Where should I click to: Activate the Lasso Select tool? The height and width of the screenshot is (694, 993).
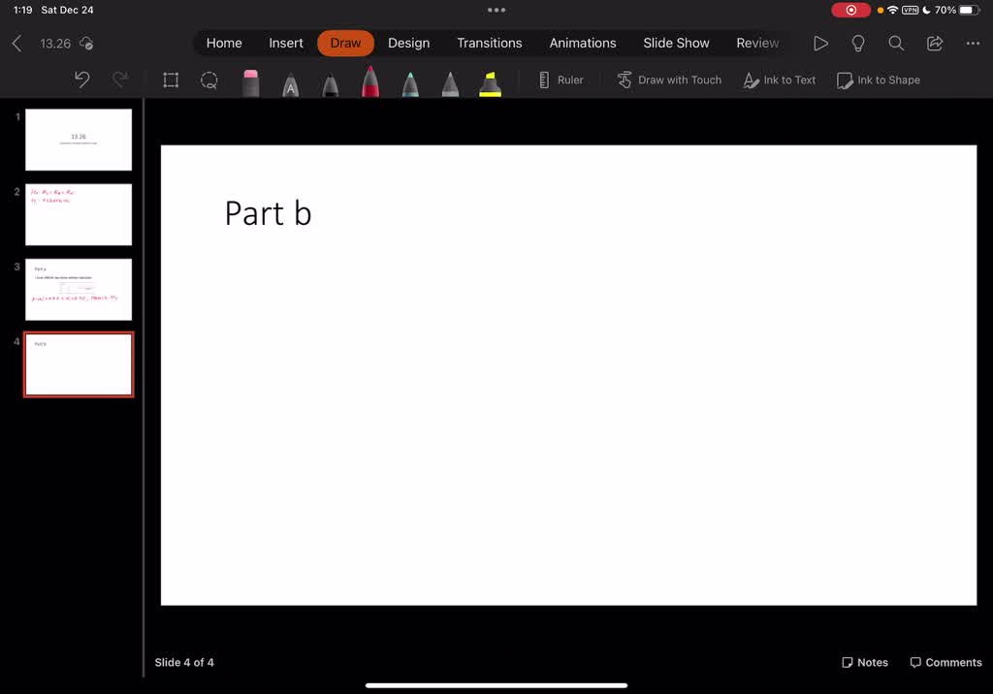click(209, 80)
